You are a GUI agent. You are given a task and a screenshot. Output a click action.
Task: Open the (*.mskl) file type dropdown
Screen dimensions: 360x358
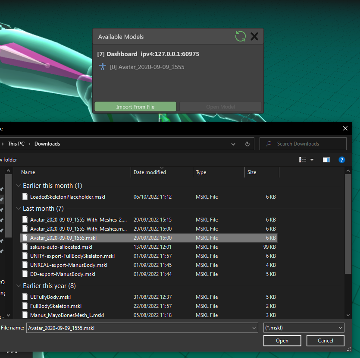pyautogui.click(x=304, y=328)
